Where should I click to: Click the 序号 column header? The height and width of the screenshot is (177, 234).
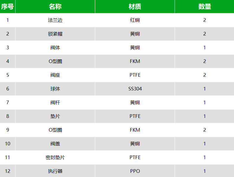(8, 7)
